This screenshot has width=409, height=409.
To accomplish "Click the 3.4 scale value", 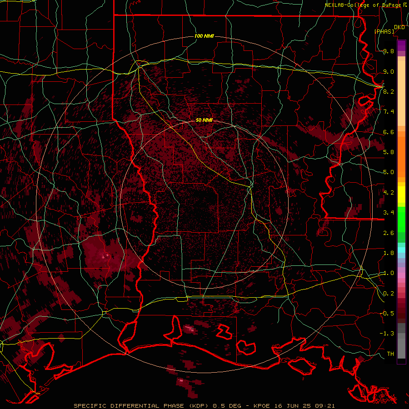I will point(389,212).
